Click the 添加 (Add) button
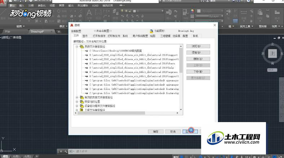284x158 pixels. [198, 52]
